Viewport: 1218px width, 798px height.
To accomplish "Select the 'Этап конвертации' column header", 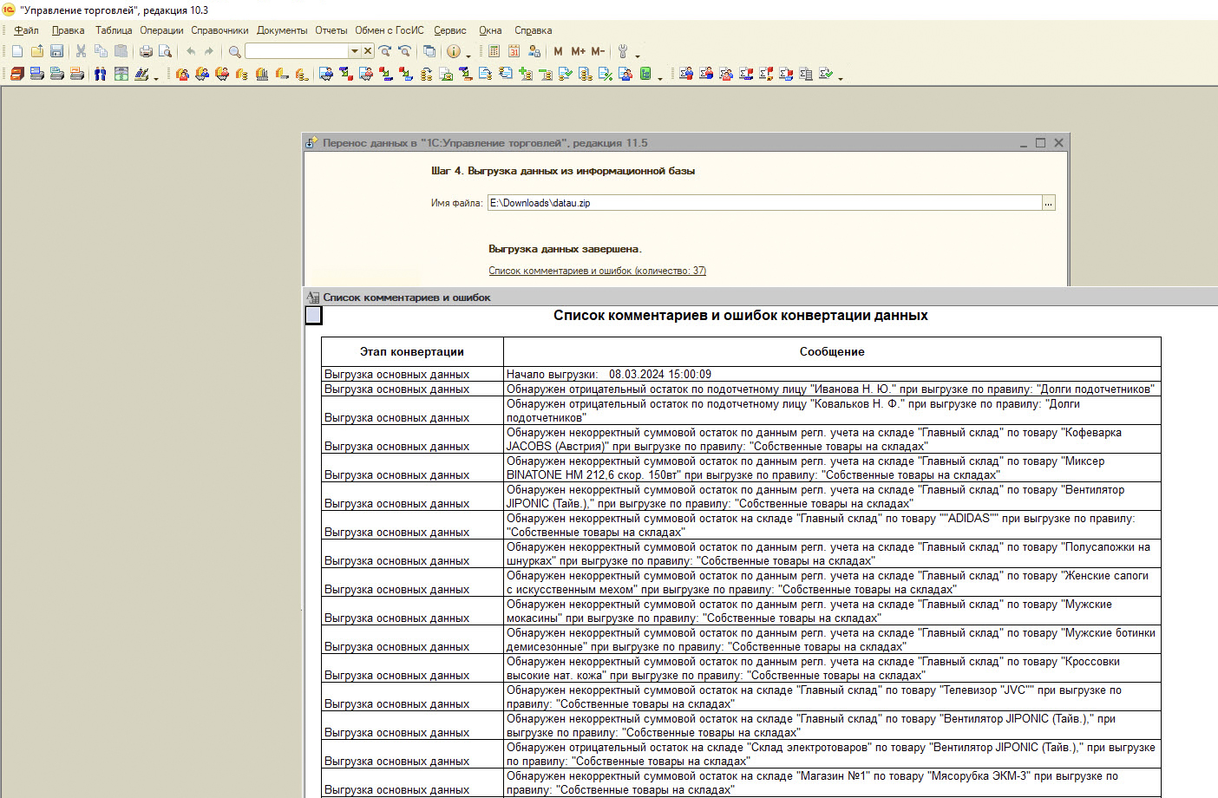I will click(412, 351).
